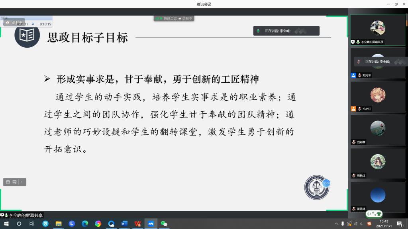Click the muted microphone icon beside 刘弼群

coord(354,142)
